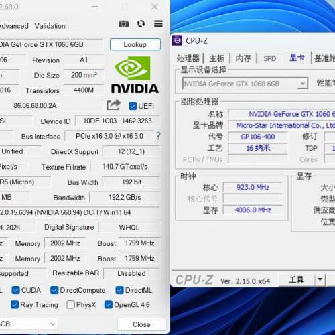Select the 显卡 tab in CPU-Z
This screenshot has height=335, width=335.
click(x=297, y=58)
